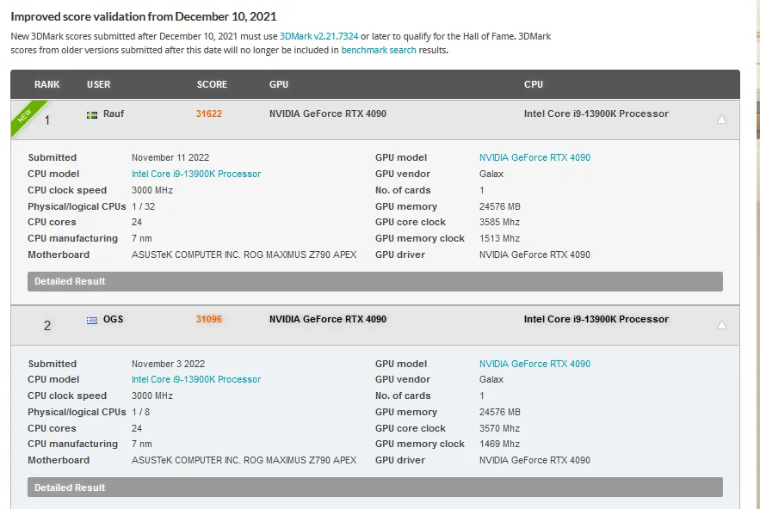The width and height of the screenshot is (760, 509).
Task: Open Rauf's Intel Core i9-13900K Processor link
Action: 196,174
